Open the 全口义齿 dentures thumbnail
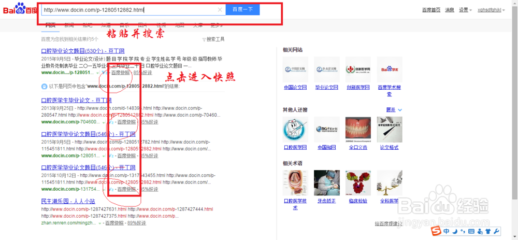 click(358, 129)
